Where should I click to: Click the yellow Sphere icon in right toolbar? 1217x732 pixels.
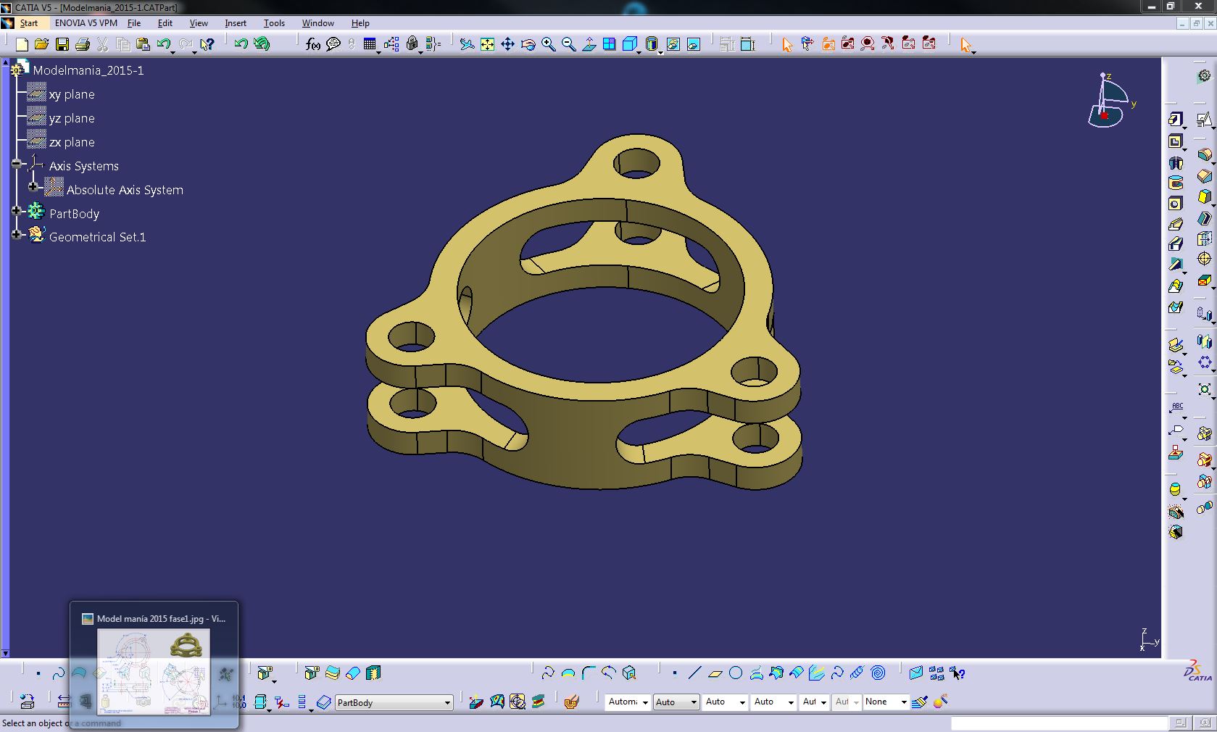pos(1175,490)
